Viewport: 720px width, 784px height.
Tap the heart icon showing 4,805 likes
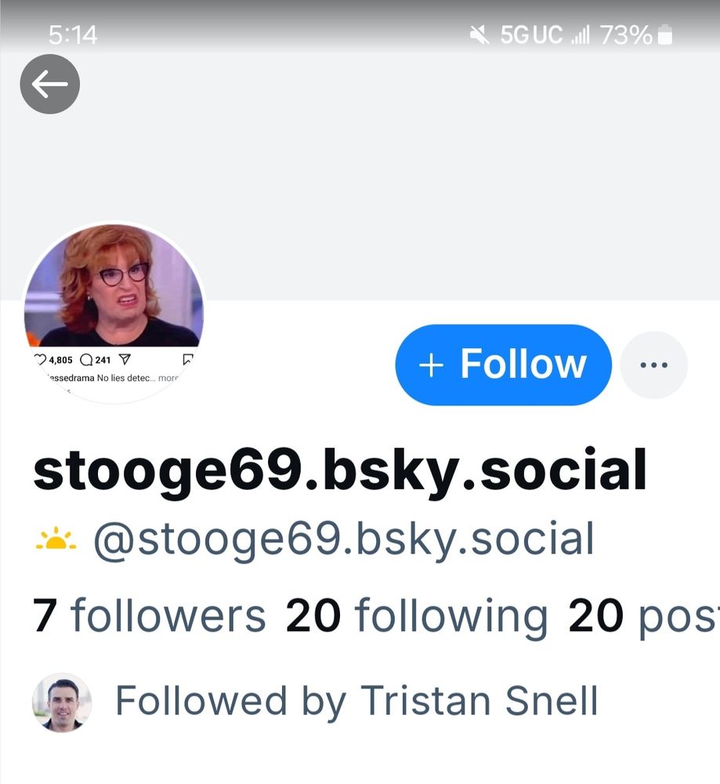point(40,360)
